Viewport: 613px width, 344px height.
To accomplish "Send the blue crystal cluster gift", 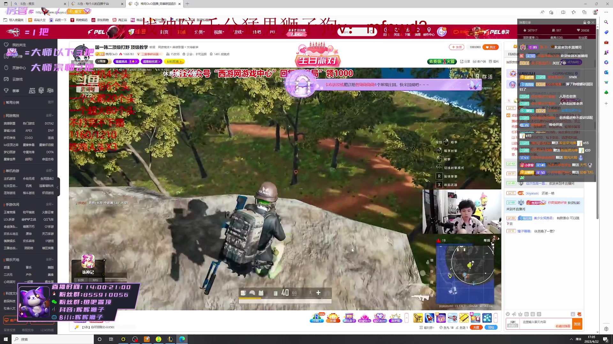I will point(487,318).
